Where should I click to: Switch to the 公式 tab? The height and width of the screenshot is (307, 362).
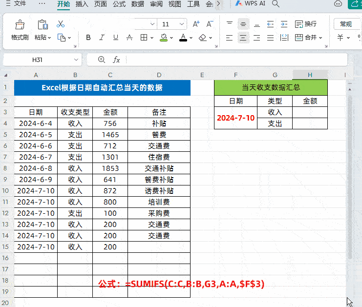pos(119,4)
